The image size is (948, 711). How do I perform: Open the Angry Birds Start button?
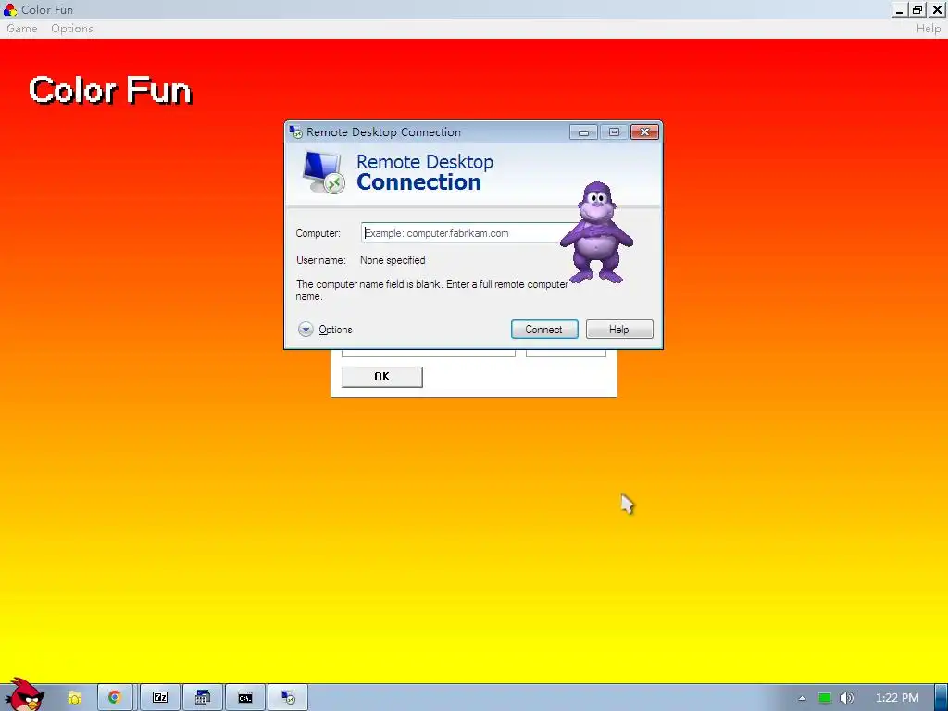point(24,694)
